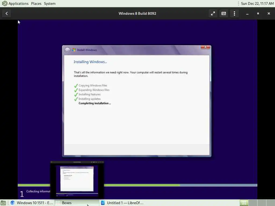
Task: Click 'Completing installation' step
Action: [95, 103]
